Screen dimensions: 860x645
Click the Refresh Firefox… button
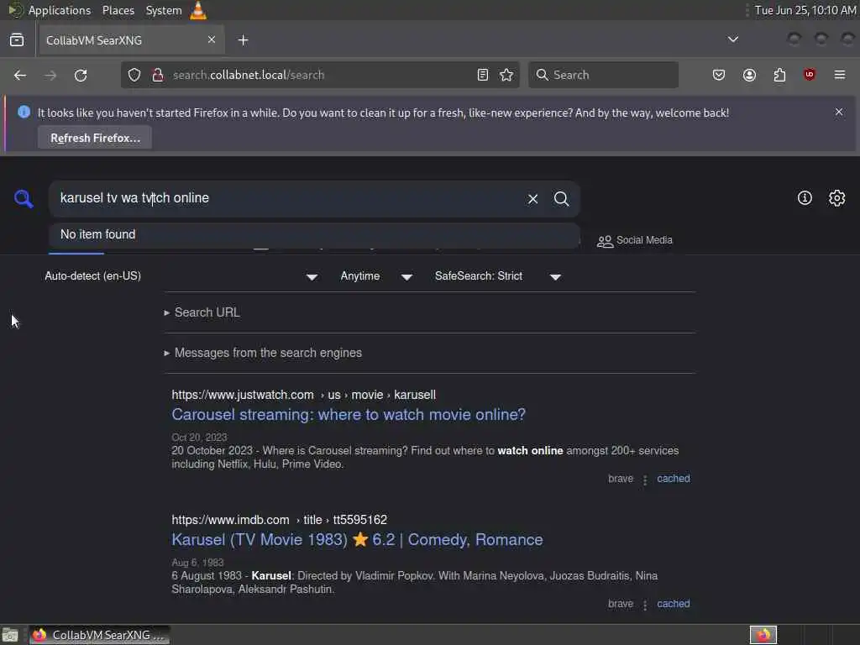[x=95, y=138]
